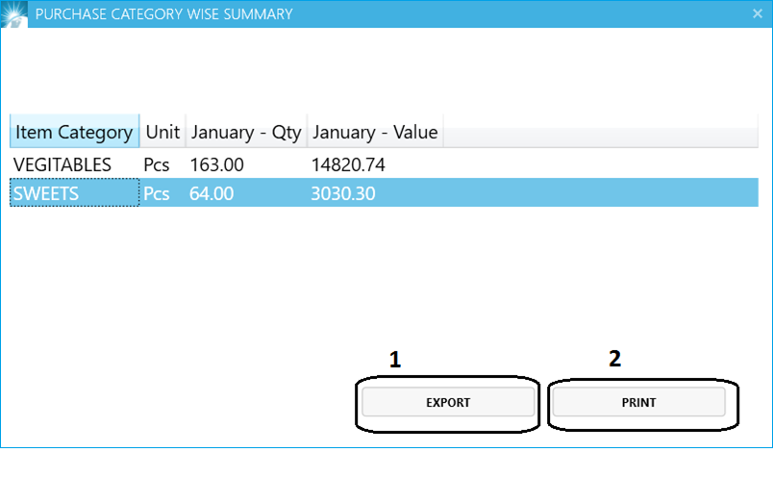773x478 pixels.
Task: Click the January - Value column header
Action: (375, 131)
